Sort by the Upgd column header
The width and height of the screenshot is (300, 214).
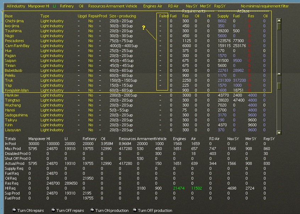click(82, 16)
